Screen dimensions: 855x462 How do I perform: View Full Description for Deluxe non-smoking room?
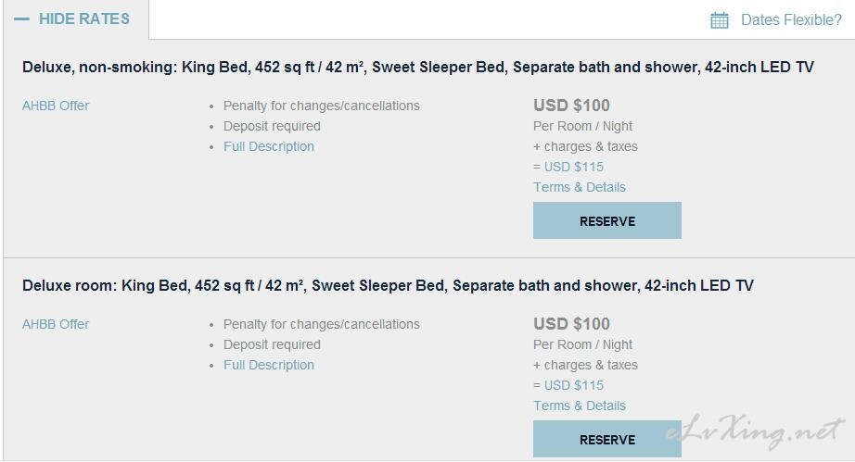pos(268,146)
